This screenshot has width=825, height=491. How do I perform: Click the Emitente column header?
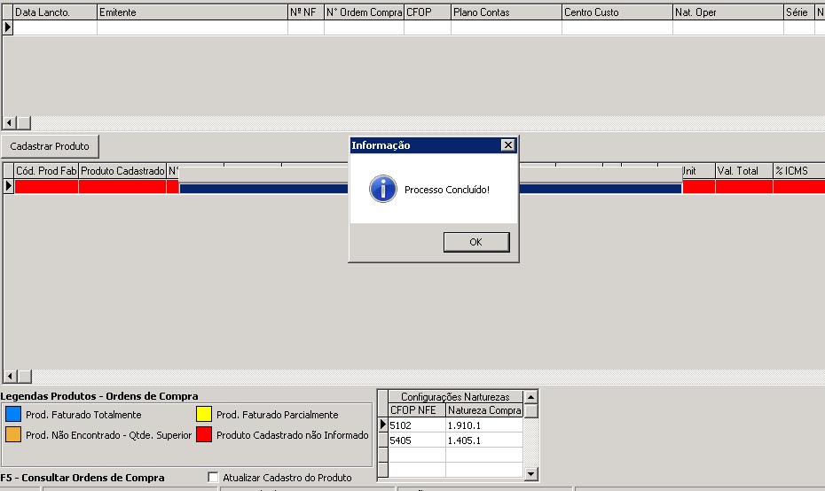tap(191, 13)
